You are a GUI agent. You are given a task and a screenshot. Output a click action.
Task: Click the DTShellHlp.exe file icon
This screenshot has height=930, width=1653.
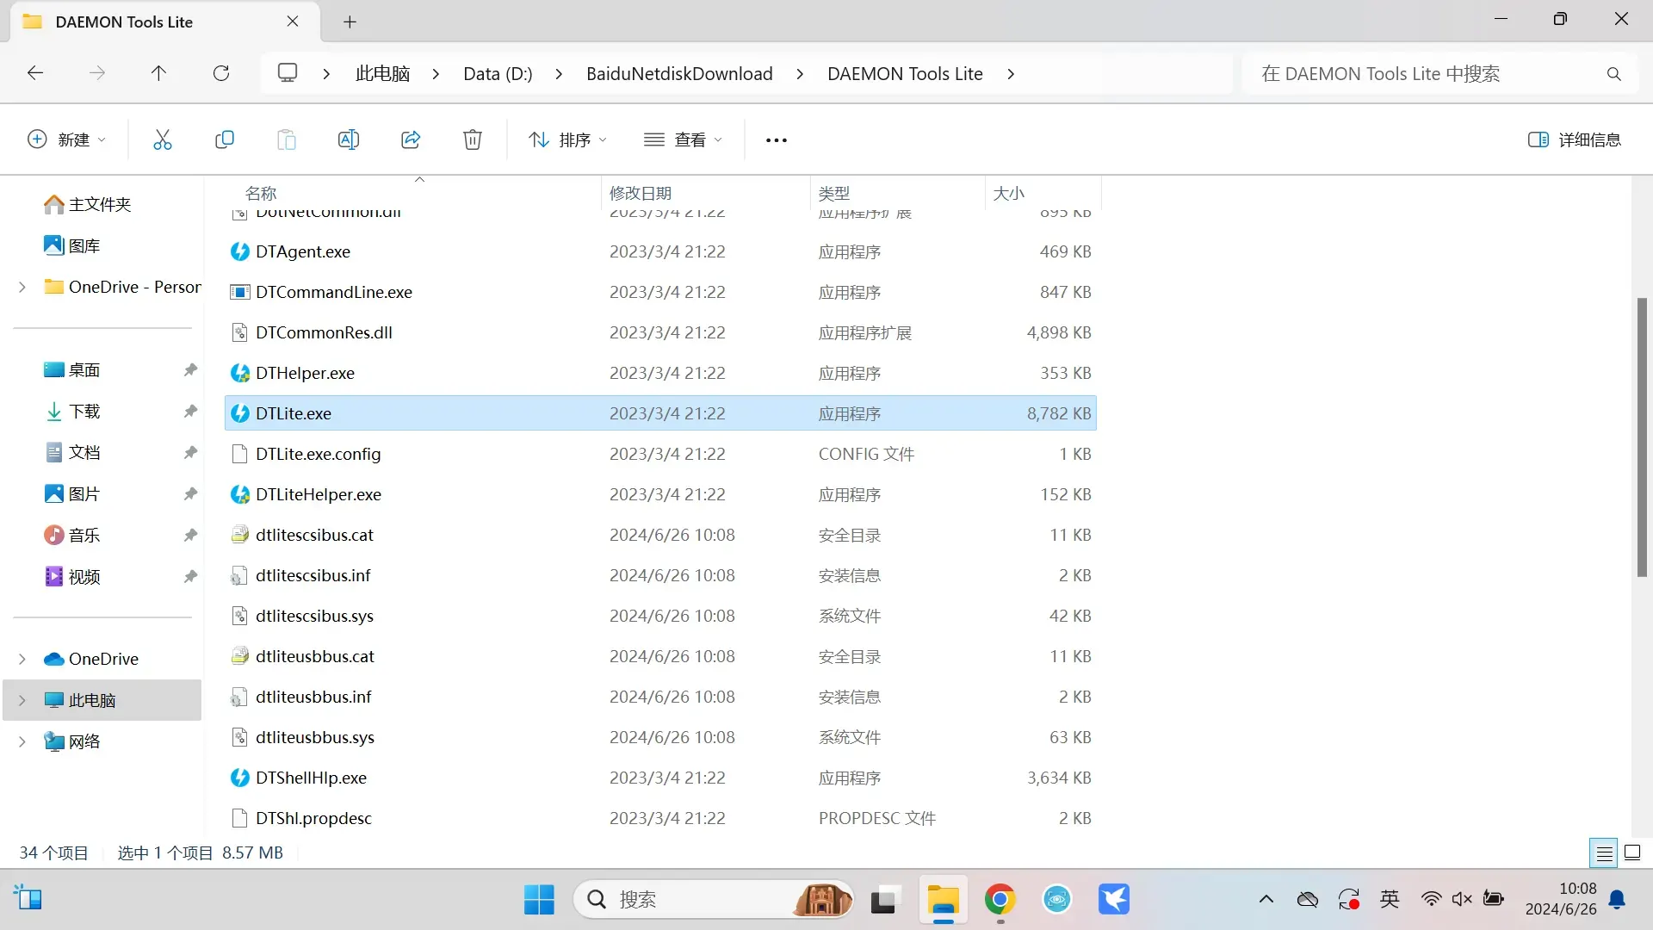240,778
